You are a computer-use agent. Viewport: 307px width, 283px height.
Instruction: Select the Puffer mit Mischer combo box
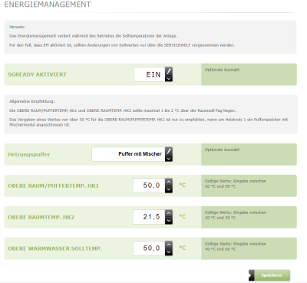132,154
